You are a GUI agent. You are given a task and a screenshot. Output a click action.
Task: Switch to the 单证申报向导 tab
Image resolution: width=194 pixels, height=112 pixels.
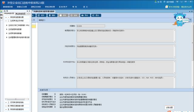tap(20, 14)
